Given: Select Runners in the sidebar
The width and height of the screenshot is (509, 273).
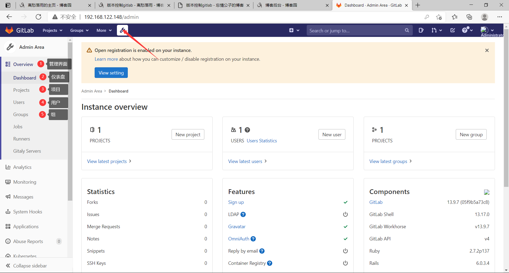Looking at the screenshot, I should [21, 139].
